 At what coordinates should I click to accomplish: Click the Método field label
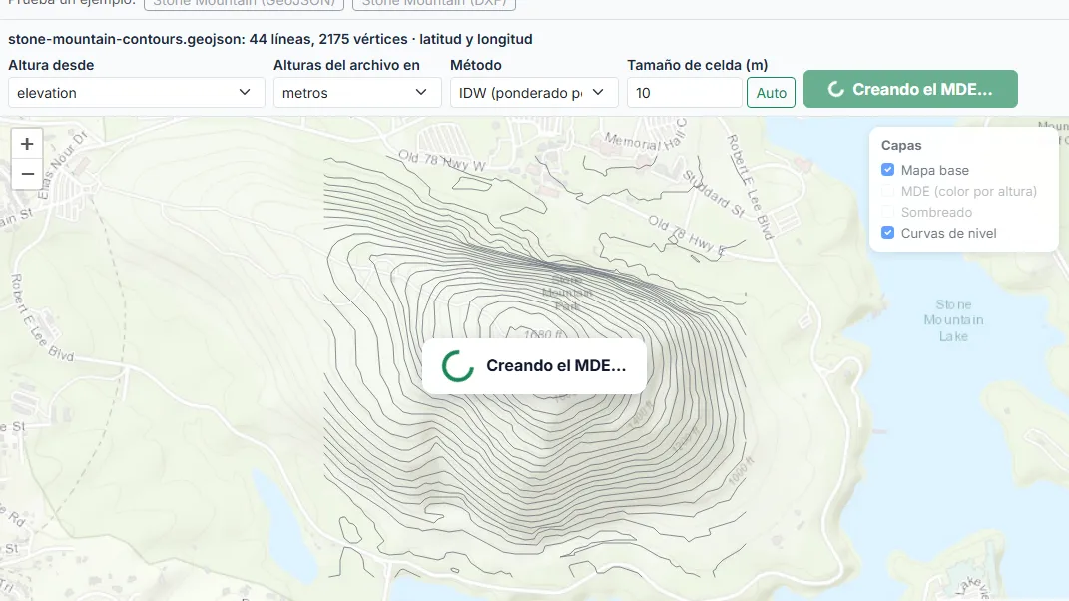tap(476, 66)
